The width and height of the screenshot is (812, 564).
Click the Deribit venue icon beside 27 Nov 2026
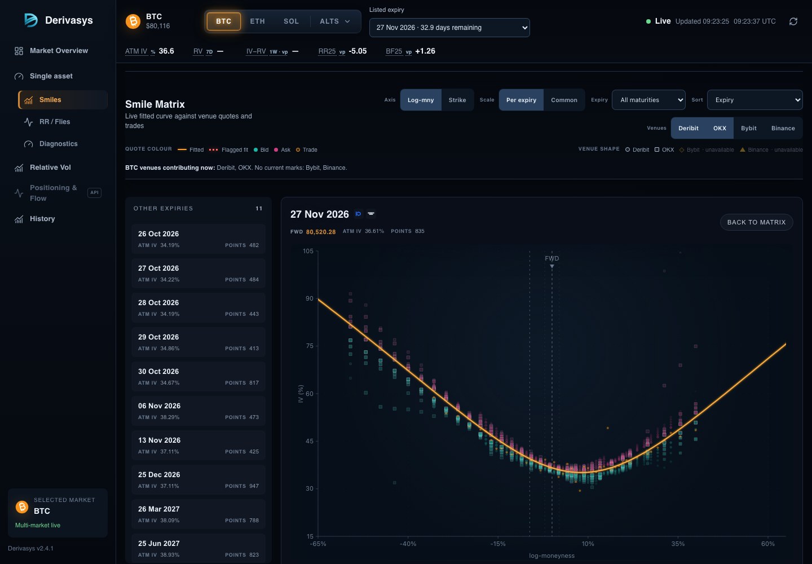(x=358, y=214)
